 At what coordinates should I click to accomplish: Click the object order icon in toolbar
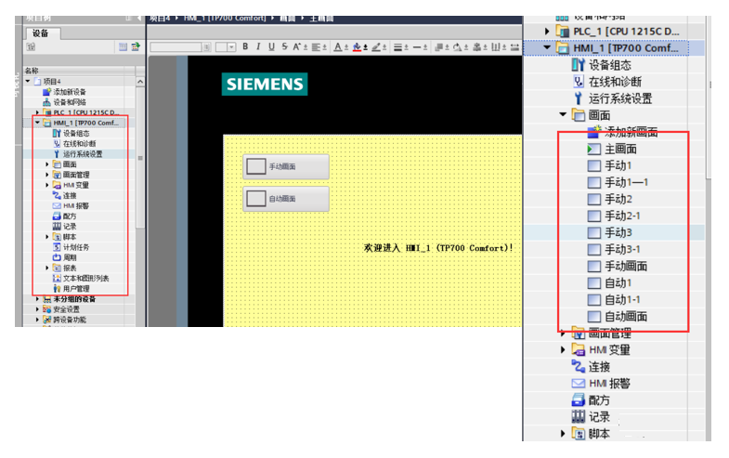coord(439,47)
